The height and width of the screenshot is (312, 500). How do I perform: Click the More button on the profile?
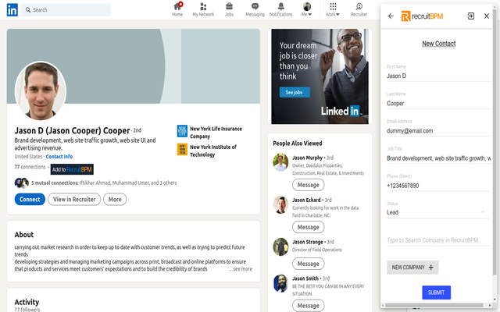[115, 200]
